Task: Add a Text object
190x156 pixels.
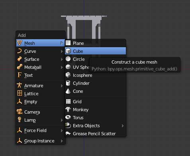Action: (40, 75)
